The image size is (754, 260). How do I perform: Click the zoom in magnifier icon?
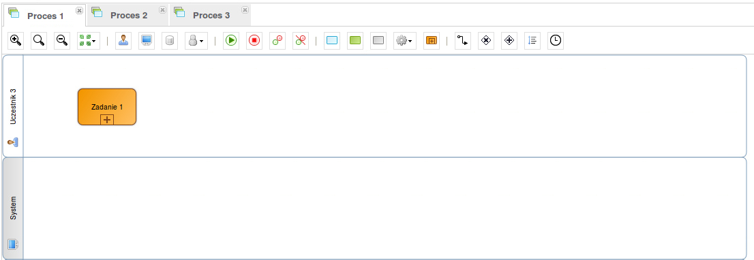point(16,41)
